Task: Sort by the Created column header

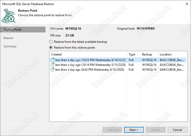Action: (88, 54)
